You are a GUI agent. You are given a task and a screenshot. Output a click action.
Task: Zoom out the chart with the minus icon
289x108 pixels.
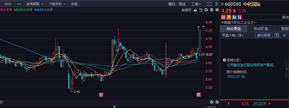(x=212, y=10)
